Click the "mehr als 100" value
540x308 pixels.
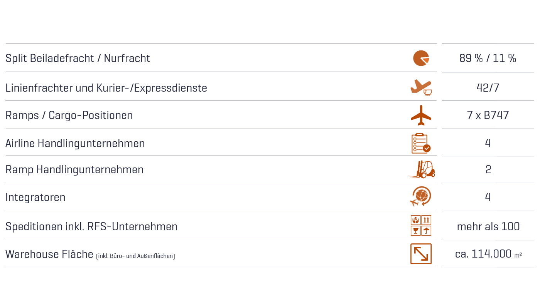488,226
